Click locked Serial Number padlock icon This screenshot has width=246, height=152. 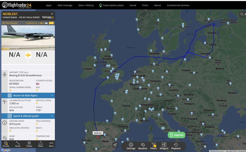click(10, 90)
